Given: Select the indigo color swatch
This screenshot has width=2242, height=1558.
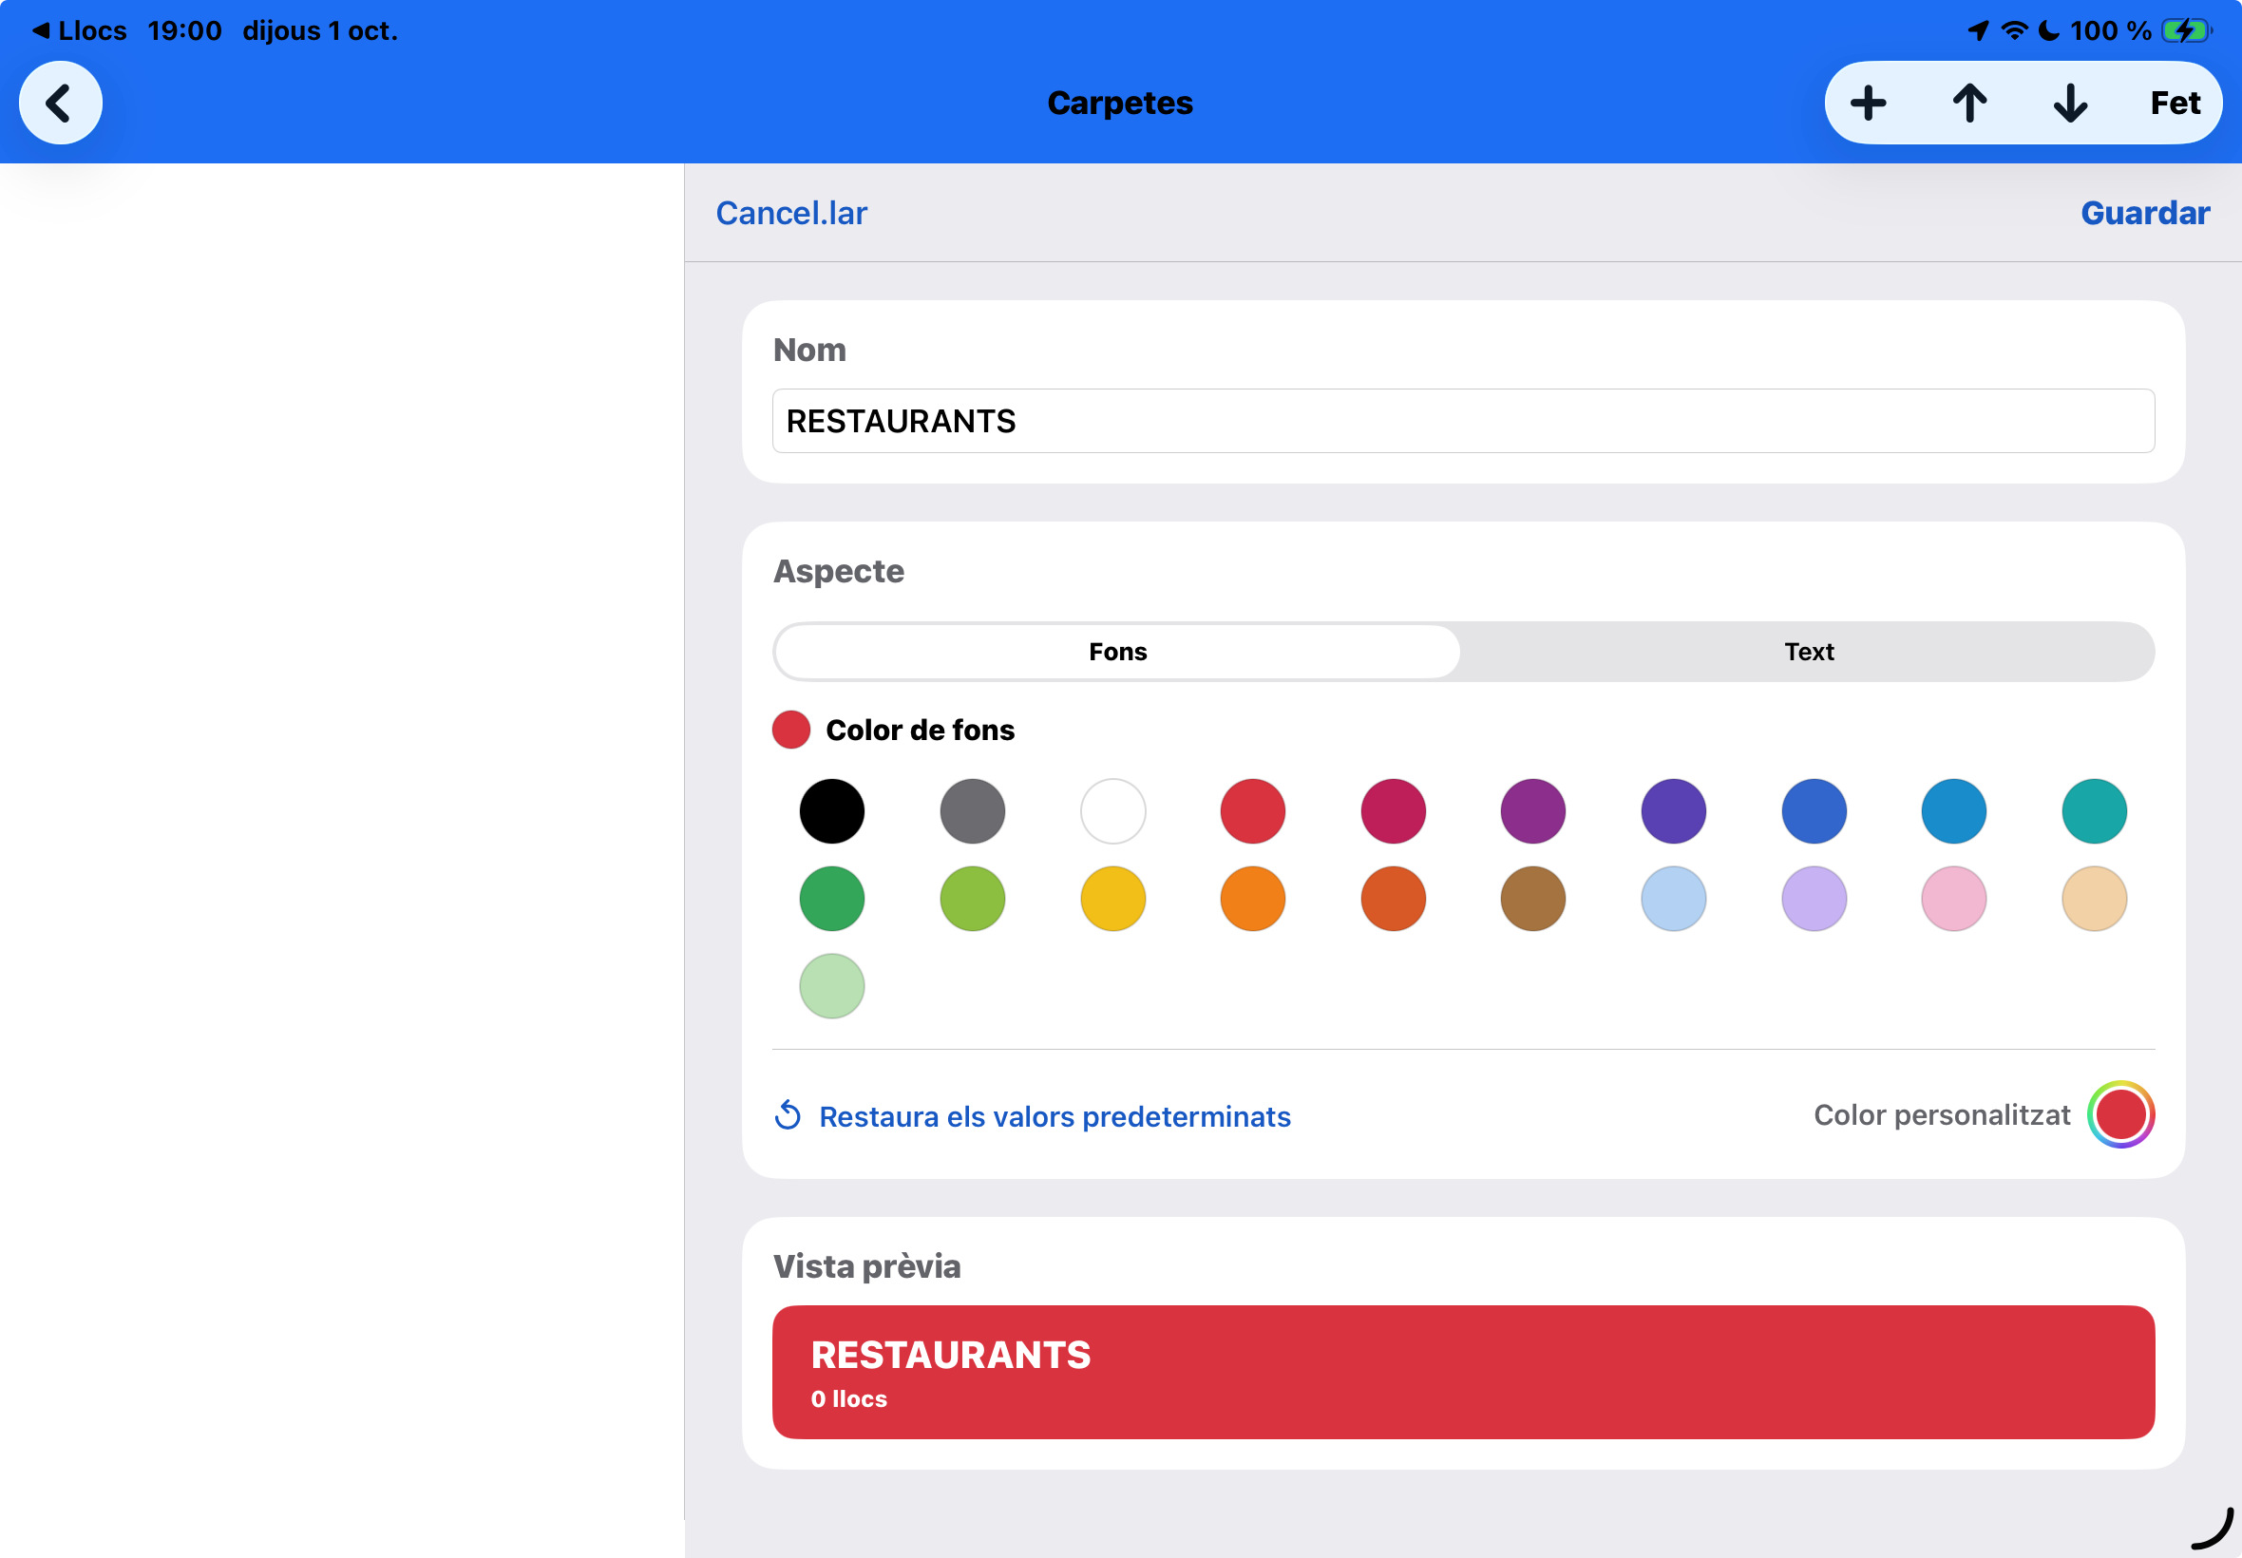Looking at the screenshot, I should pos(1674,811).
